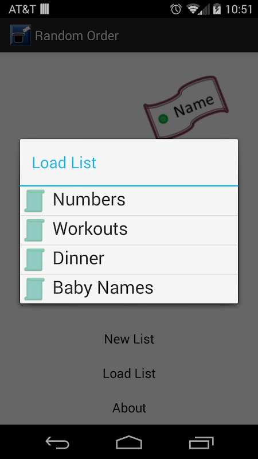The image size is (258, 459).
Task: Tap the Name paper slip graphic
Action: point(186,107)
